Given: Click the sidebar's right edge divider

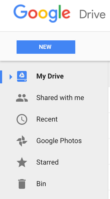Looking at the screenshot, I should click(x=108, y=130).
